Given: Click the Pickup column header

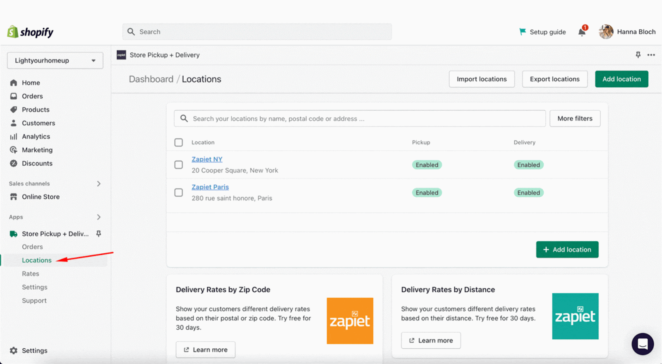Looking at the screenshot, I should pyautogui.click(x=421, y=142).
